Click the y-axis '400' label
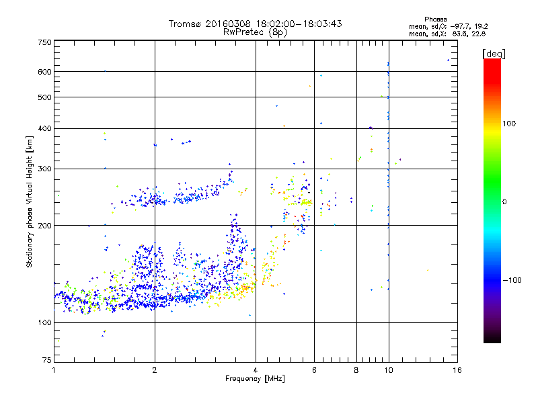 (x=45, y=128)
